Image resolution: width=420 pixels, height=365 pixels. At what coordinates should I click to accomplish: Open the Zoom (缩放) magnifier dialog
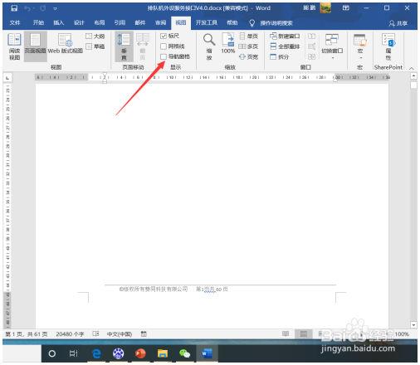(x=209, y=46)
